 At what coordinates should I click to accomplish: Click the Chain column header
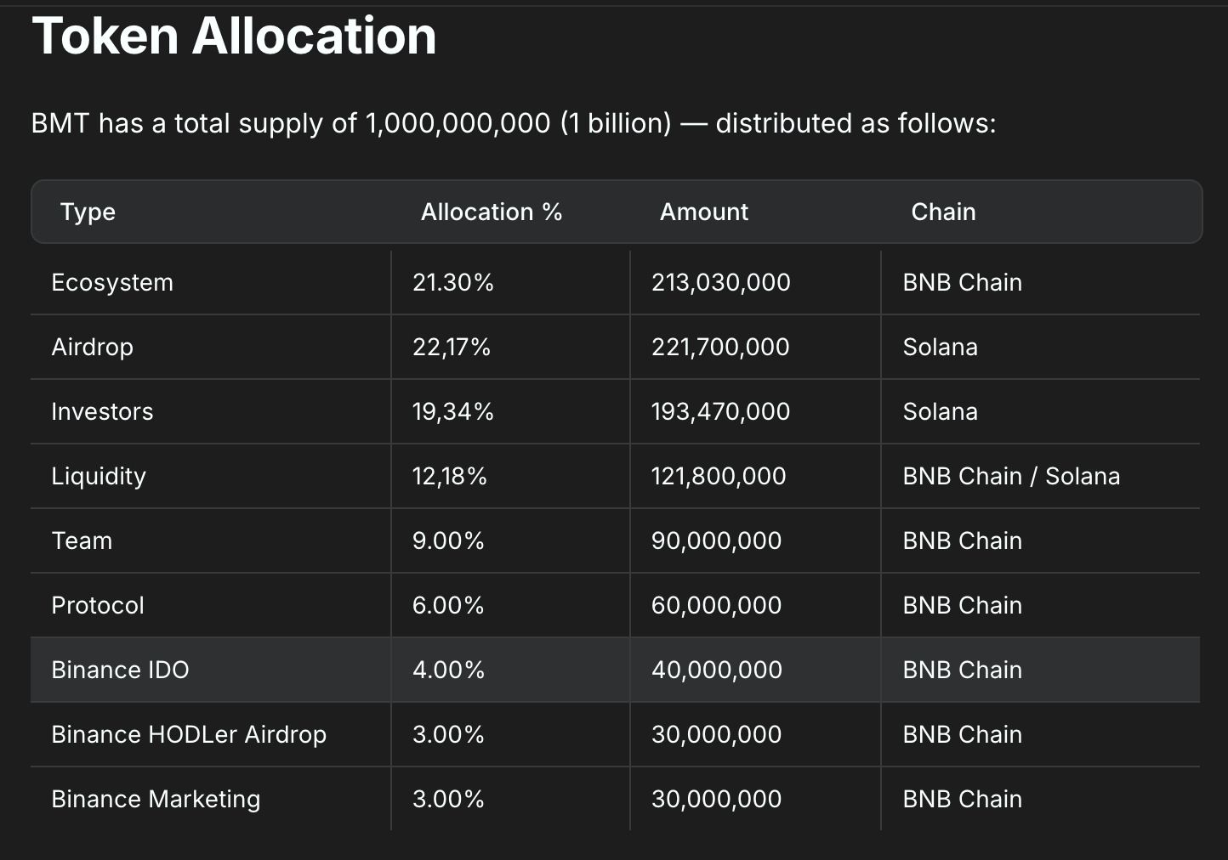click(x=943, y=212)
